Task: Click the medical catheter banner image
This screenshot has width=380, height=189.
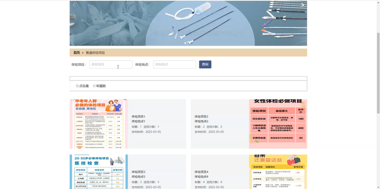Action: 188,23
